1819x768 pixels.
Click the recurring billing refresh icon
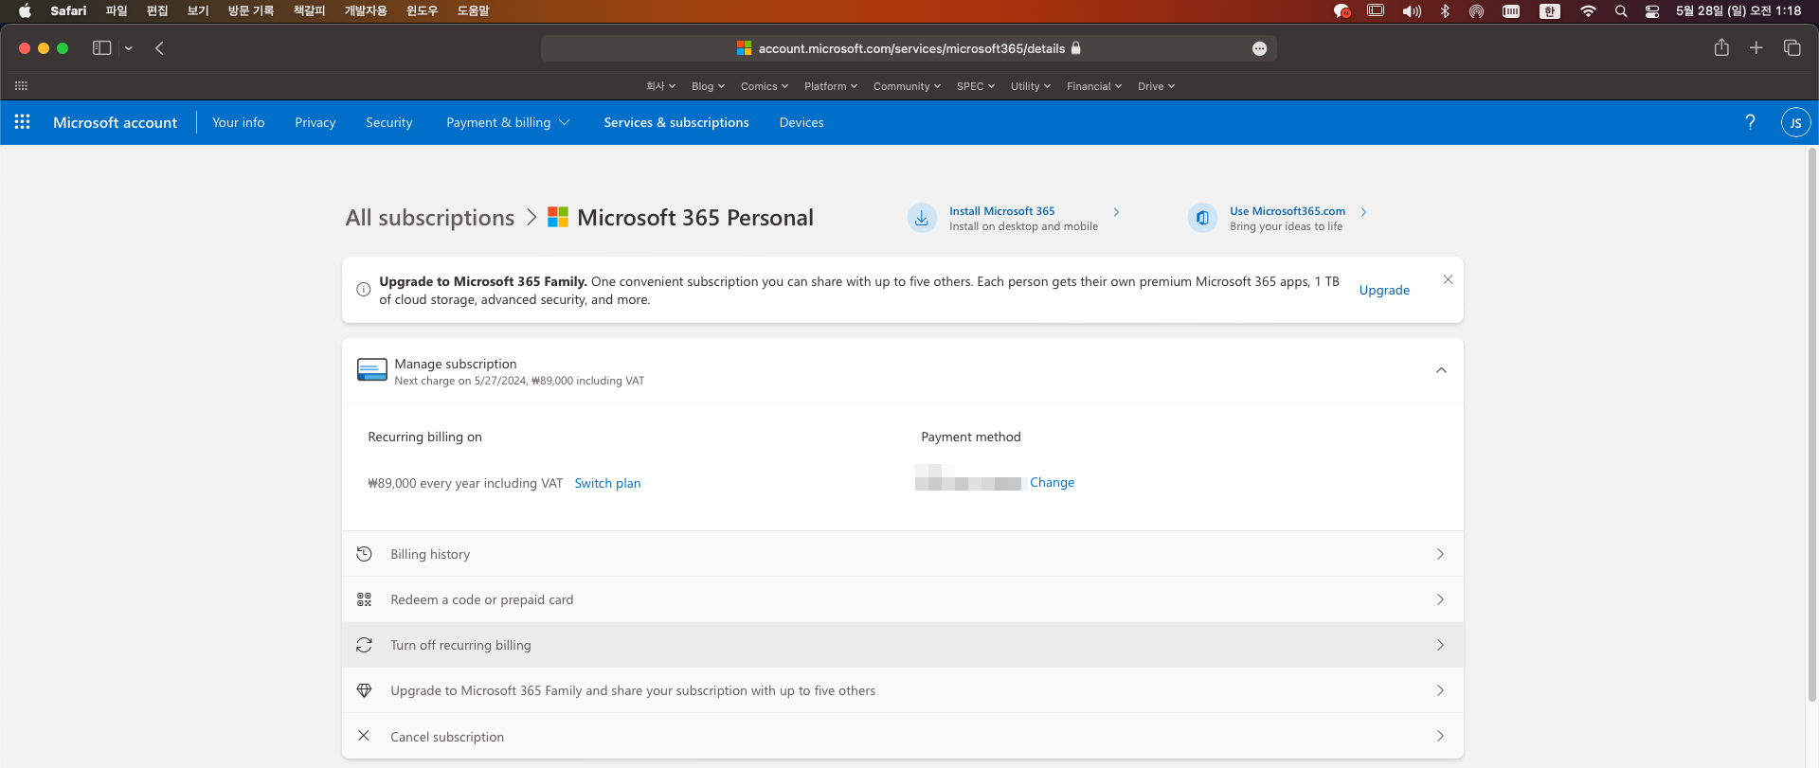(x=364, y=645)
